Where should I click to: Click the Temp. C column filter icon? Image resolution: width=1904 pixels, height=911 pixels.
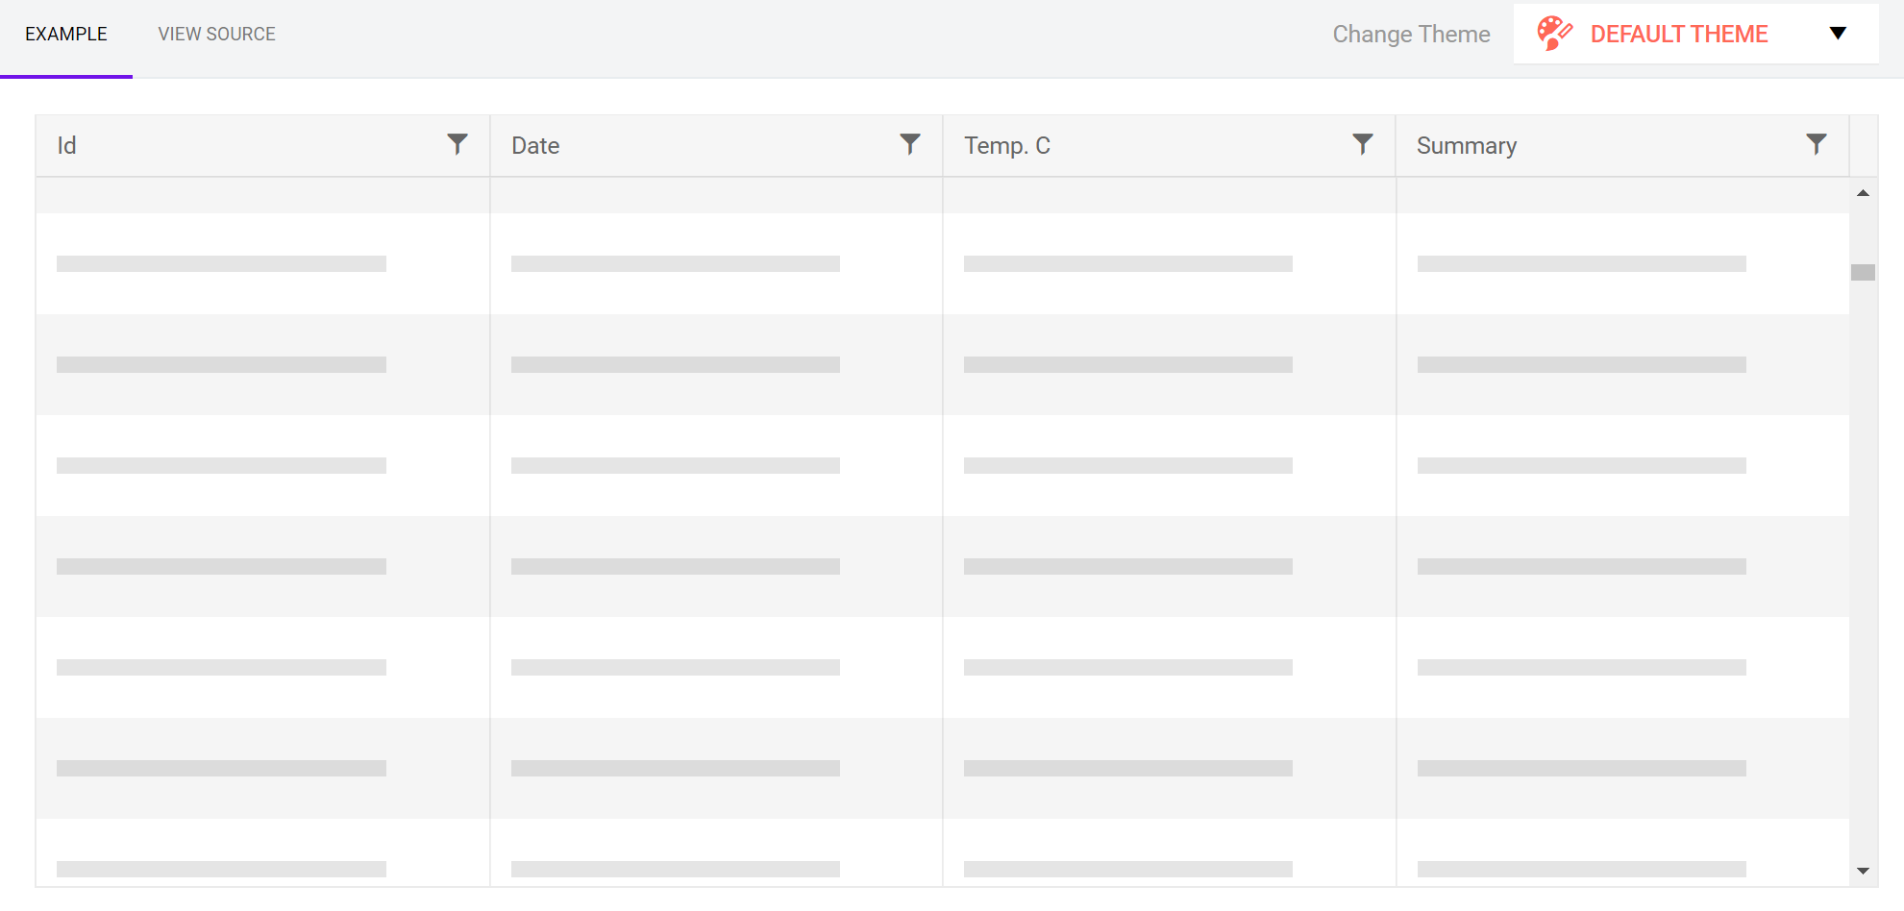(1362, 144)
